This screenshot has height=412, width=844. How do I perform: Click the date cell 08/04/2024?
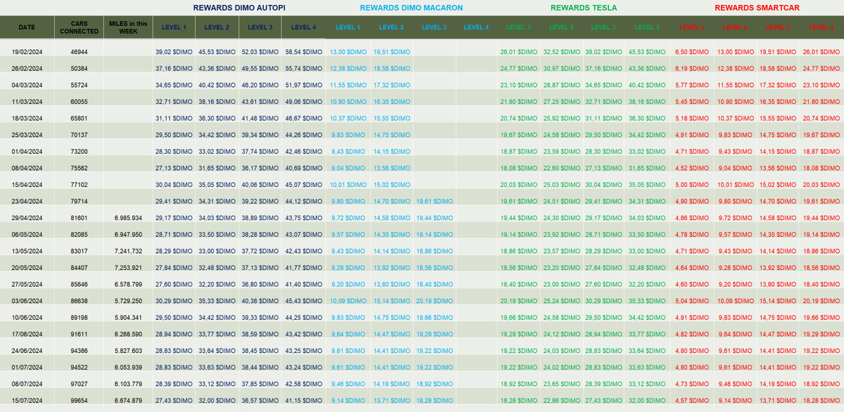click(x=27, y=168)
